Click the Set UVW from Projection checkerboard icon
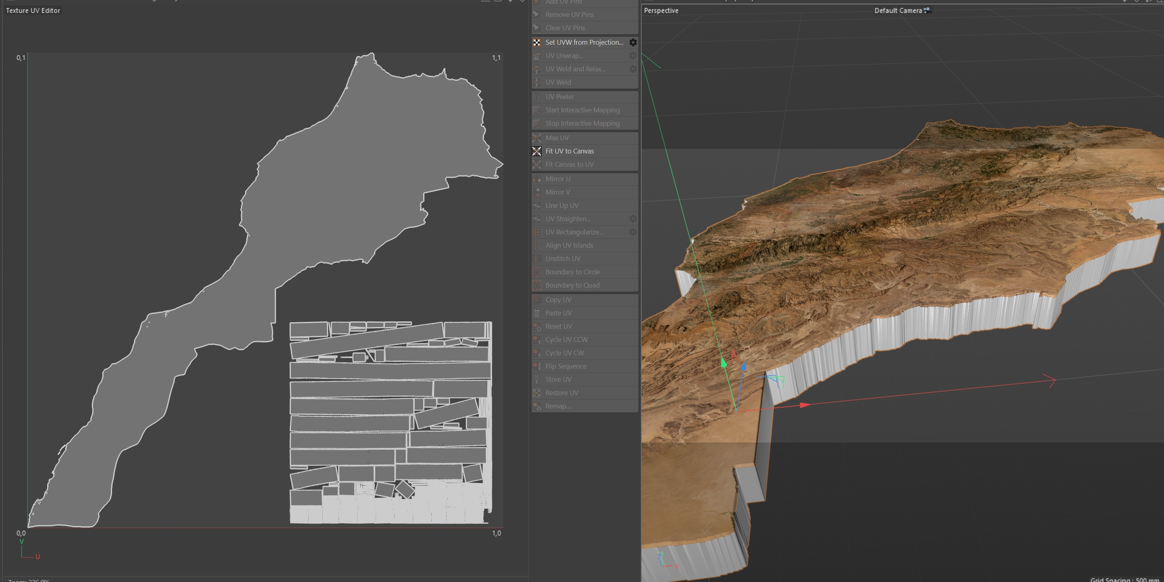Image resolution: width=1164 pixels, height=582 pixels. point(536,42)
